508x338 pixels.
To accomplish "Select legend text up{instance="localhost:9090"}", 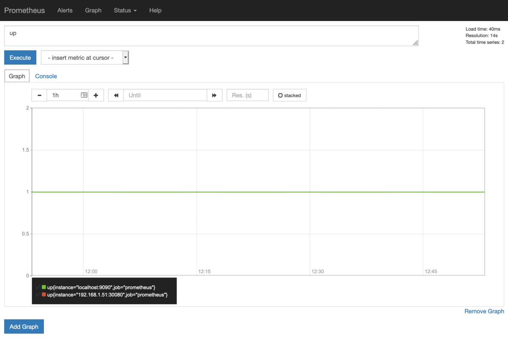I will (101, 287).
